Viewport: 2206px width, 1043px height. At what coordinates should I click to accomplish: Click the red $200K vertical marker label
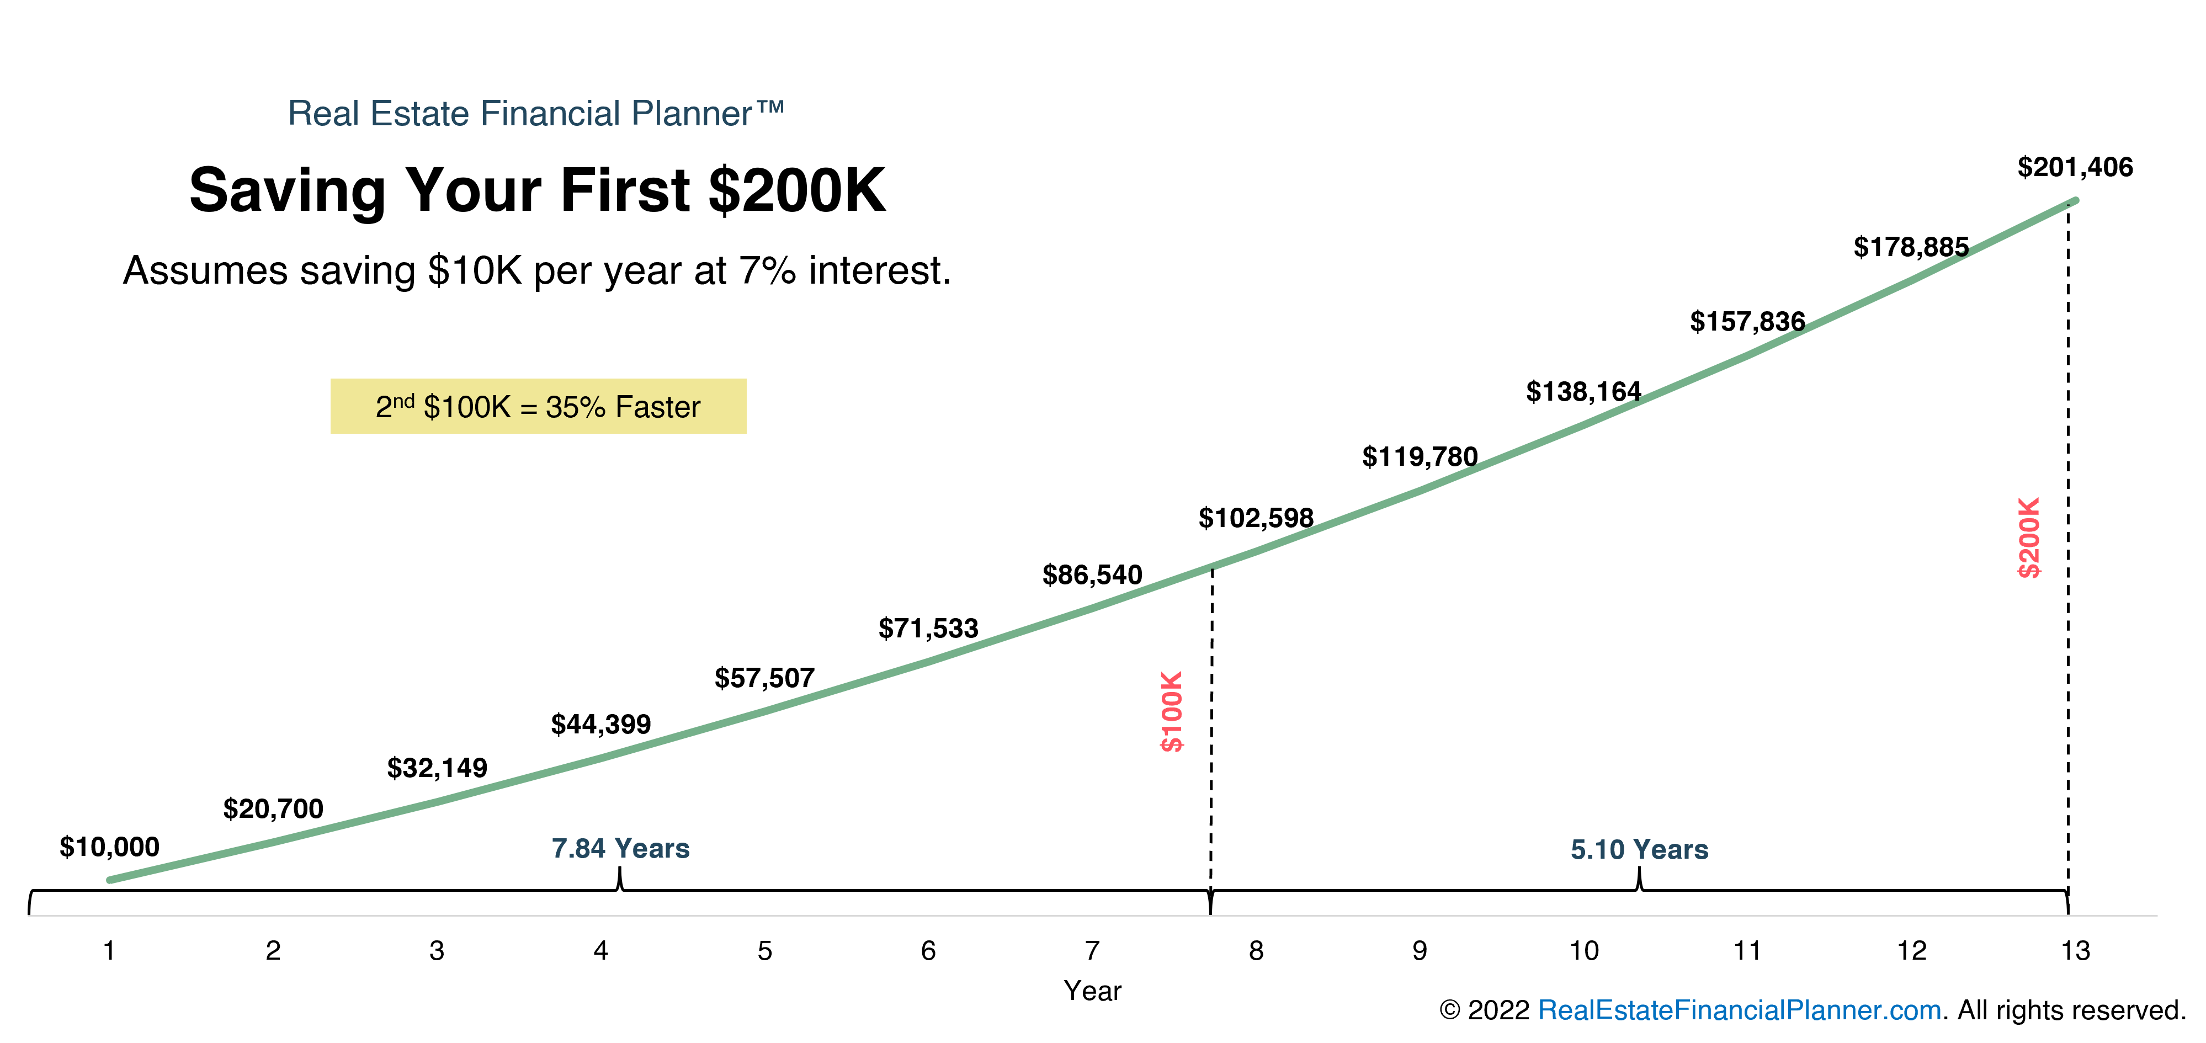[2029, 538]
